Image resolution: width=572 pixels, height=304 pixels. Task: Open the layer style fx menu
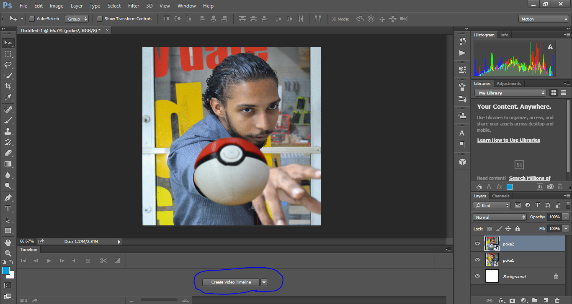[501, 300]
